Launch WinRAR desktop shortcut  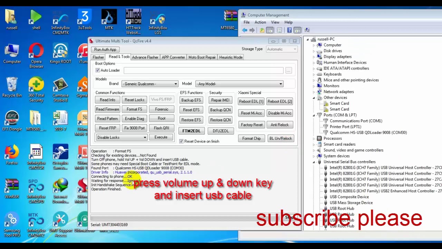12,188
